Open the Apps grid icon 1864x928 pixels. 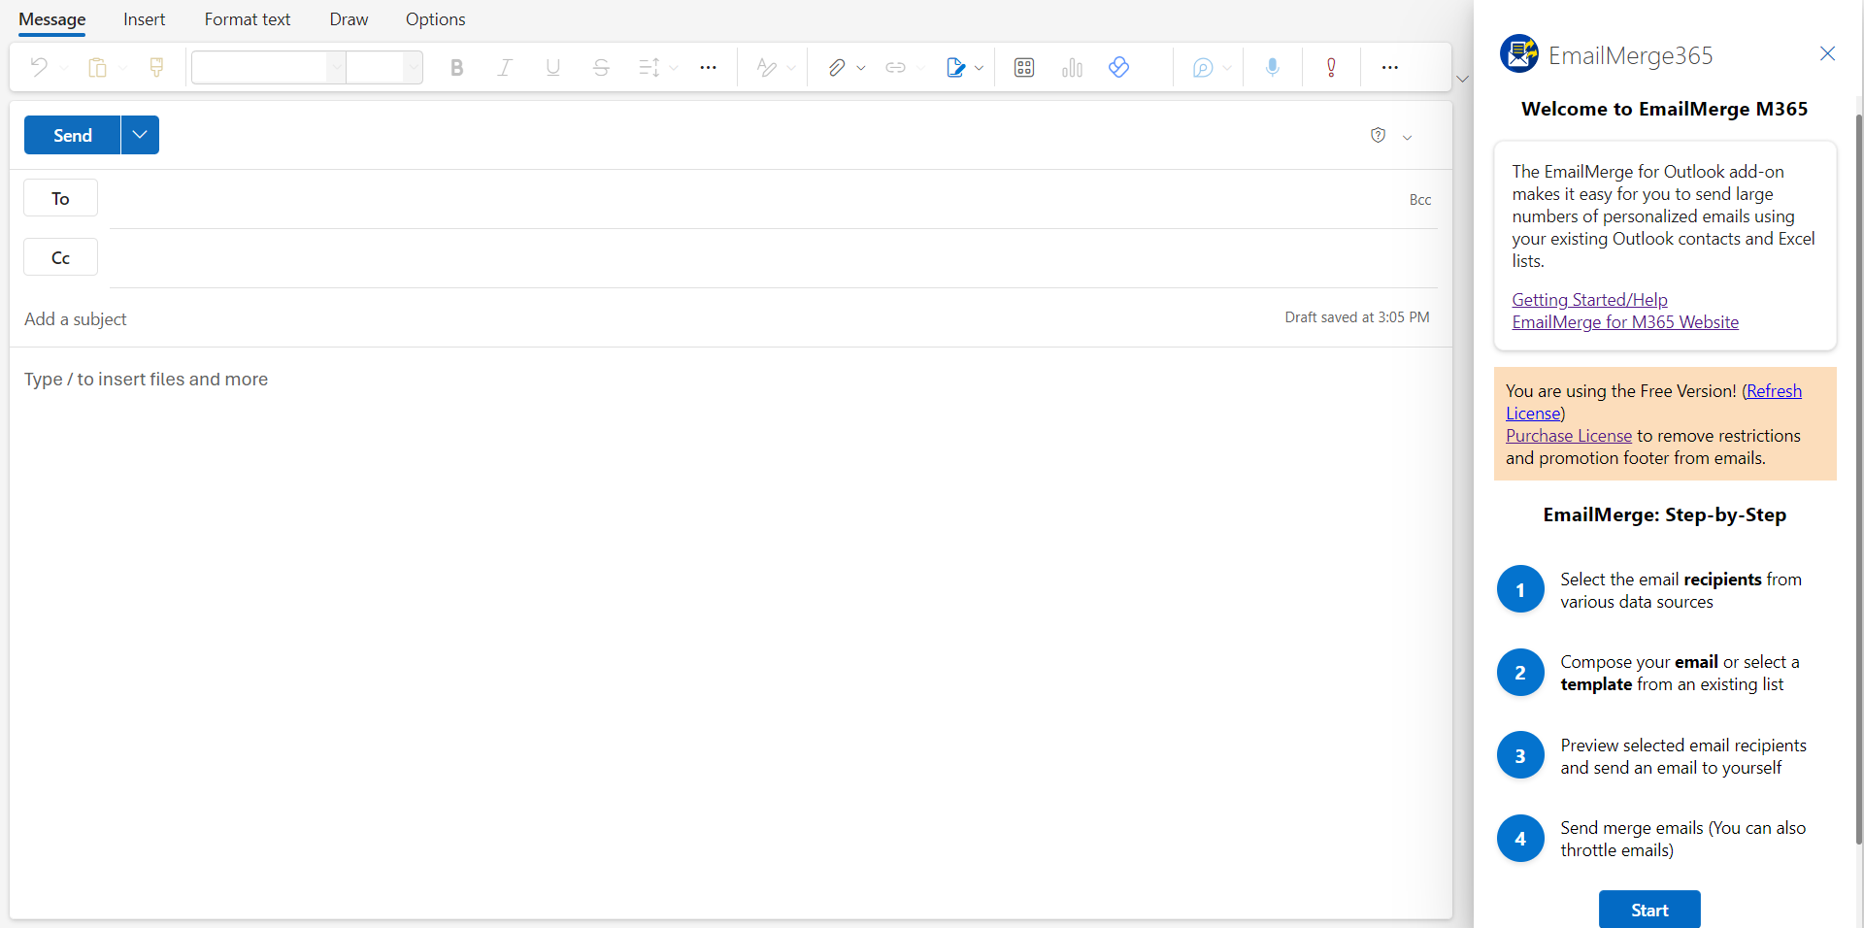[1024, 67]
